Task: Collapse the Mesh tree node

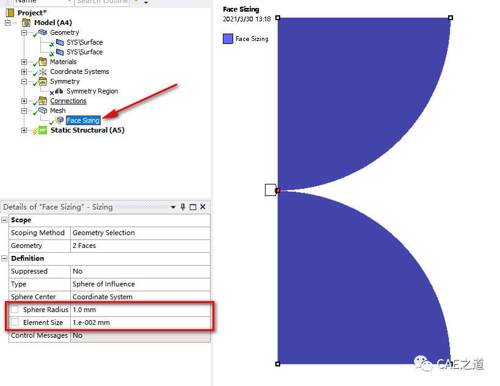Action: point(24,111)
